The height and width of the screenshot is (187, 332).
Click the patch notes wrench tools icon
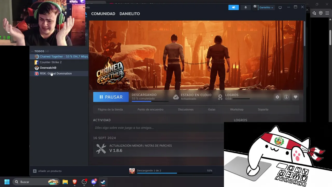pos(101,149)
